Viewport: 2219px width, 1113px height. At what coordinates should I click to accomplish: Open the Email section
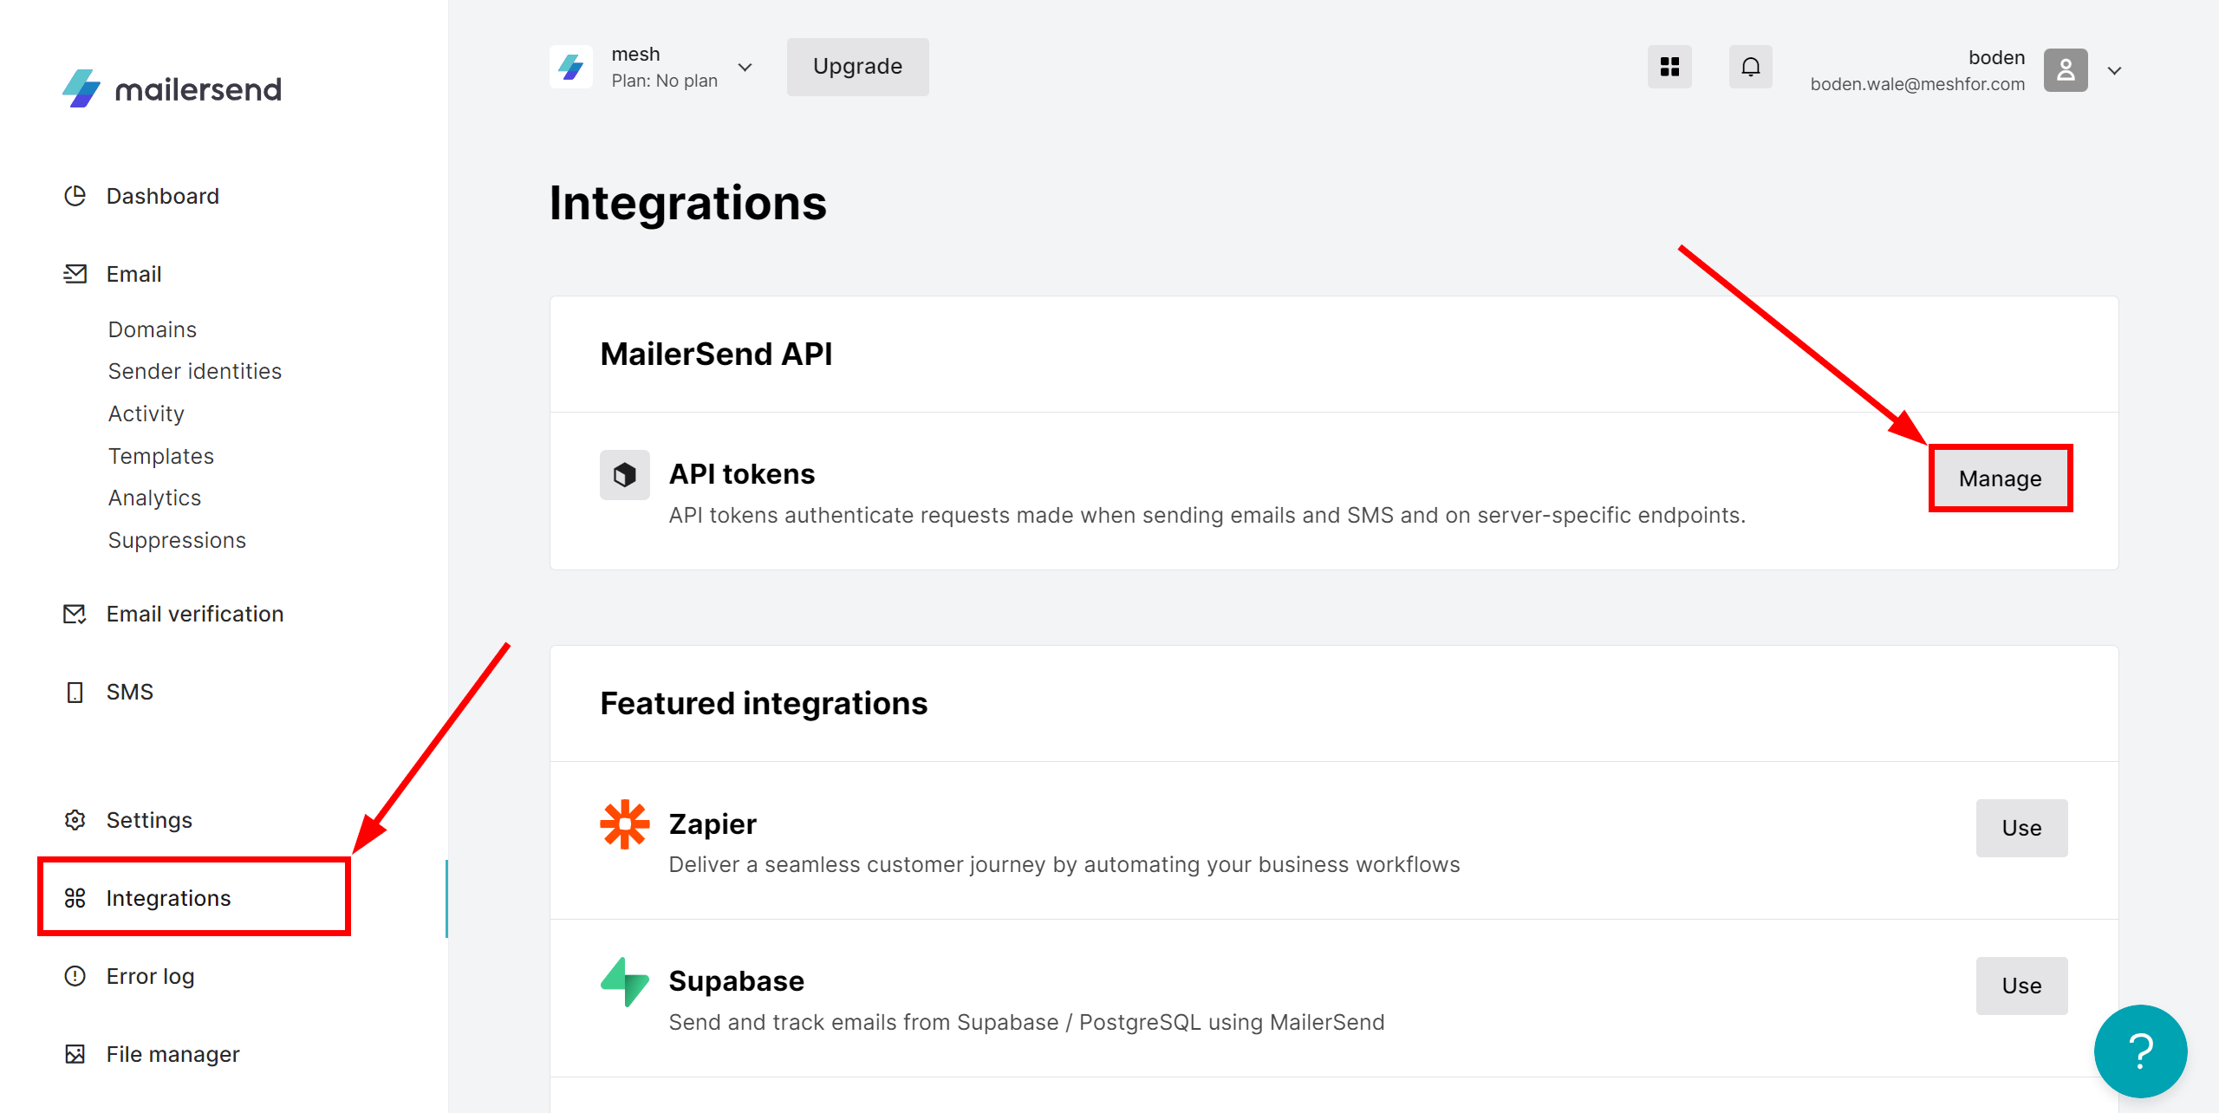[x=133, y=274]
